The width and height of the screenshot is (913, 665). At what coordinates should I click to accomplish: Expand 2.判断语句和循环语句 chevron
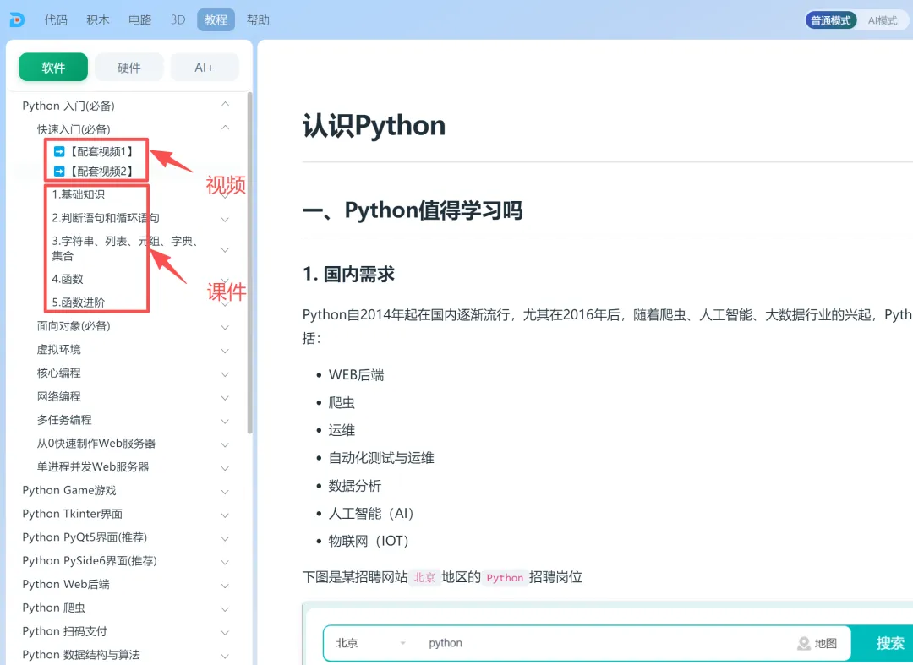226,220
